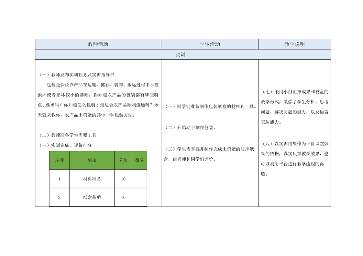Select the line （二）教师准备学生需要工具
The image size is (363, 256).
[x=67, y=135]
